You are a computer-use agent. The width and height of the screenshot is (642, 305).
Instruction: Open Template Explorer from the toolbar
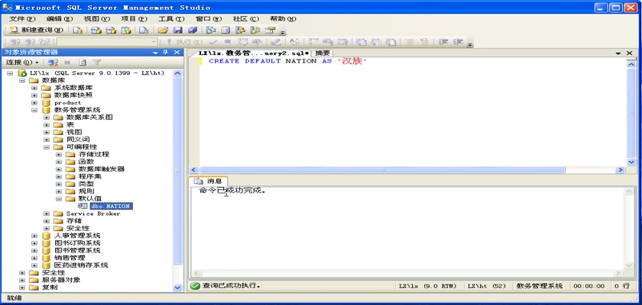pyautogui.click(x=255, y=30)
